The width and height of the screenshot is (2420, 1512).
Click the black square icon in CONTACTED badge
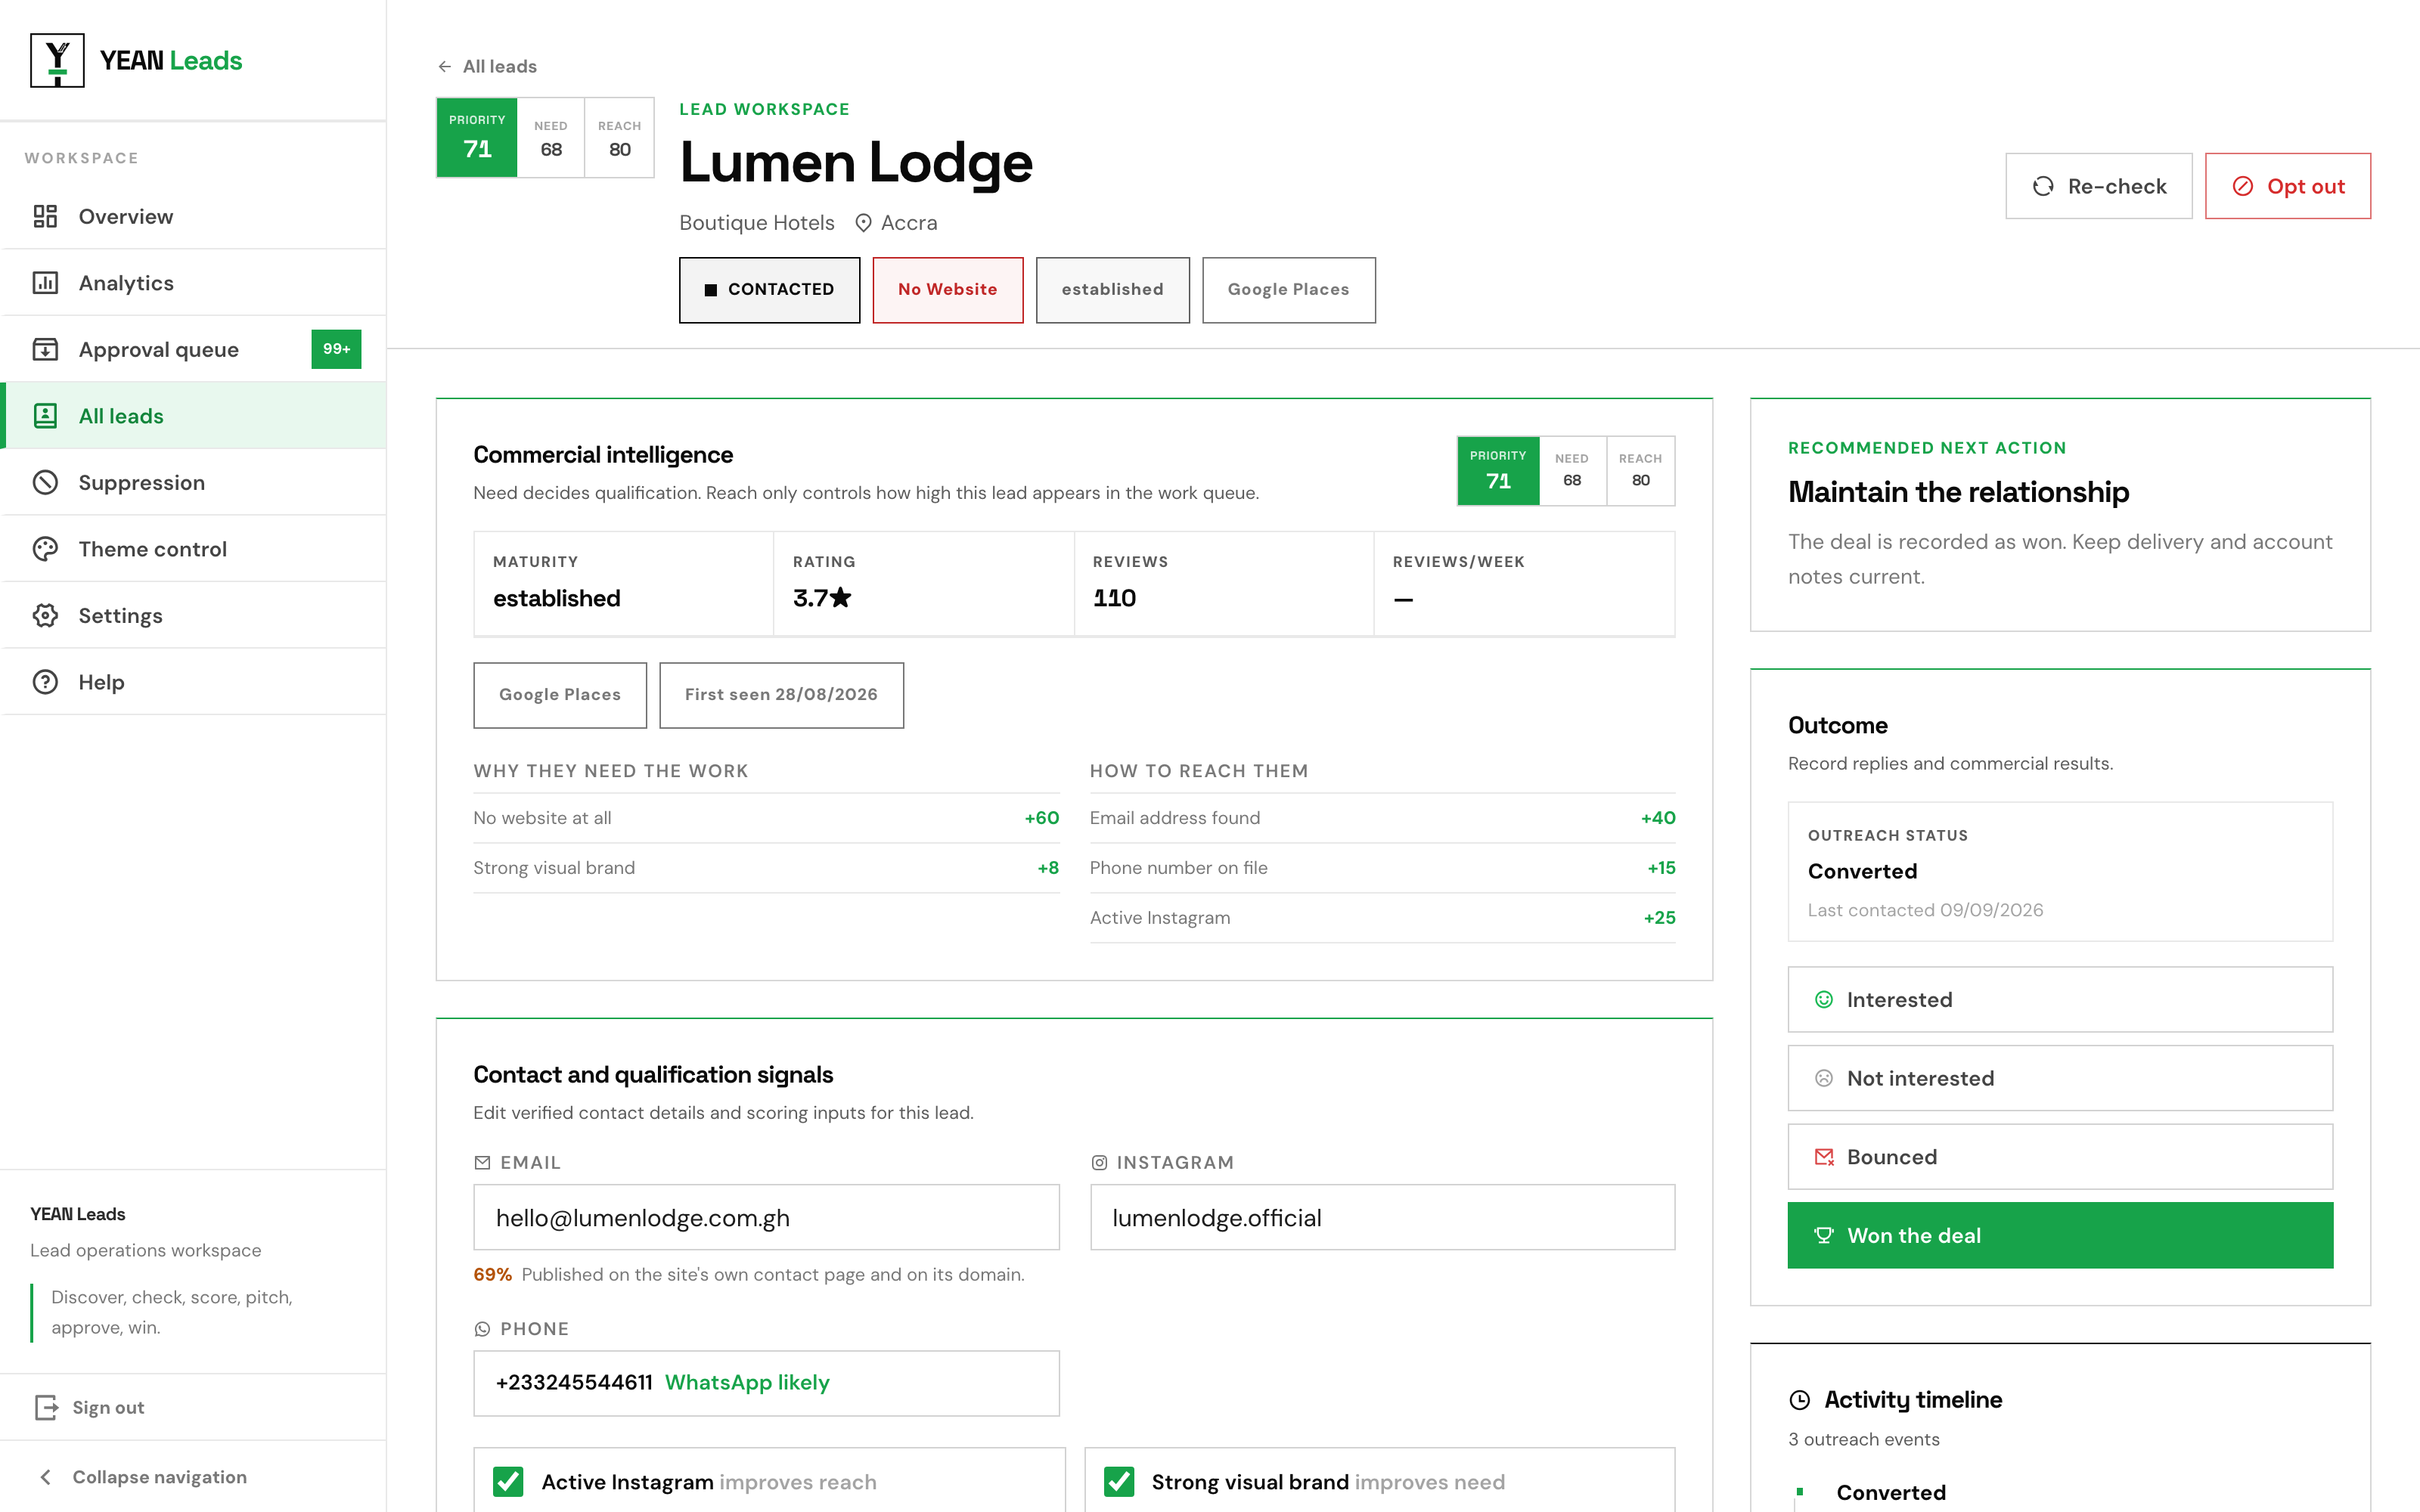(711, 290)
